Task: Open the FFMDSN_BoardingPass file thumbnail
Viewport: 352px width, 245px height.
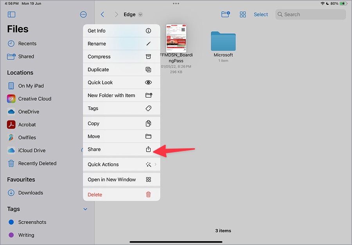Action: [176, 38]
